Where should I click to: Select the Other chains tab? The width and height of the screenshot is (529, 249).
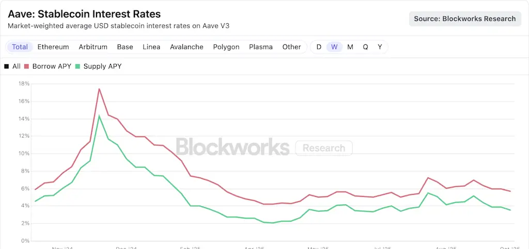pyautogui.click(x=291, y=47)
